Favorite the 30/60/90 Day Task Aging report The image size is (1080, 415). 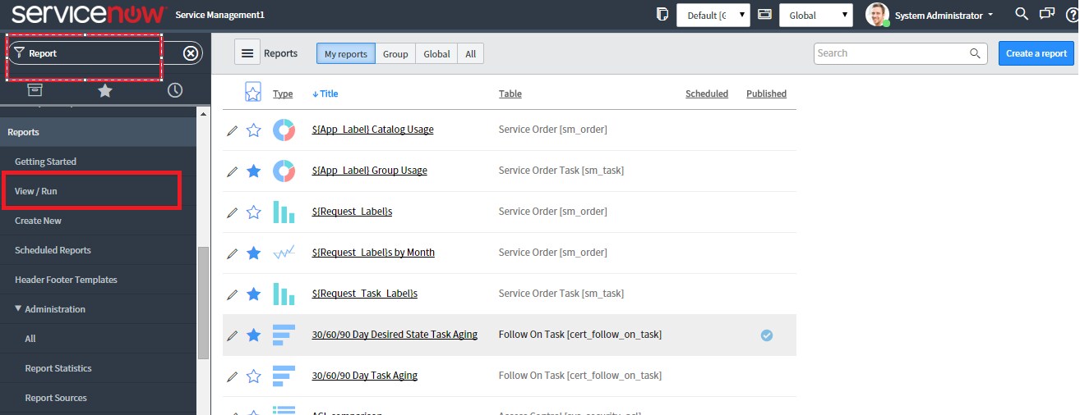click(254, 376)
